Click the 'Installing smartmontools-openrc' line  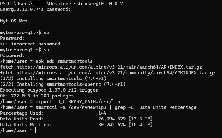point(63,84)
